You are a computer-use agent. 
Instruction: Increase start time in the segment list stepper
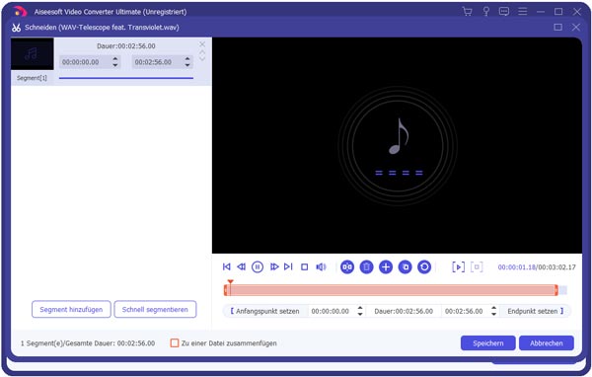115,58
